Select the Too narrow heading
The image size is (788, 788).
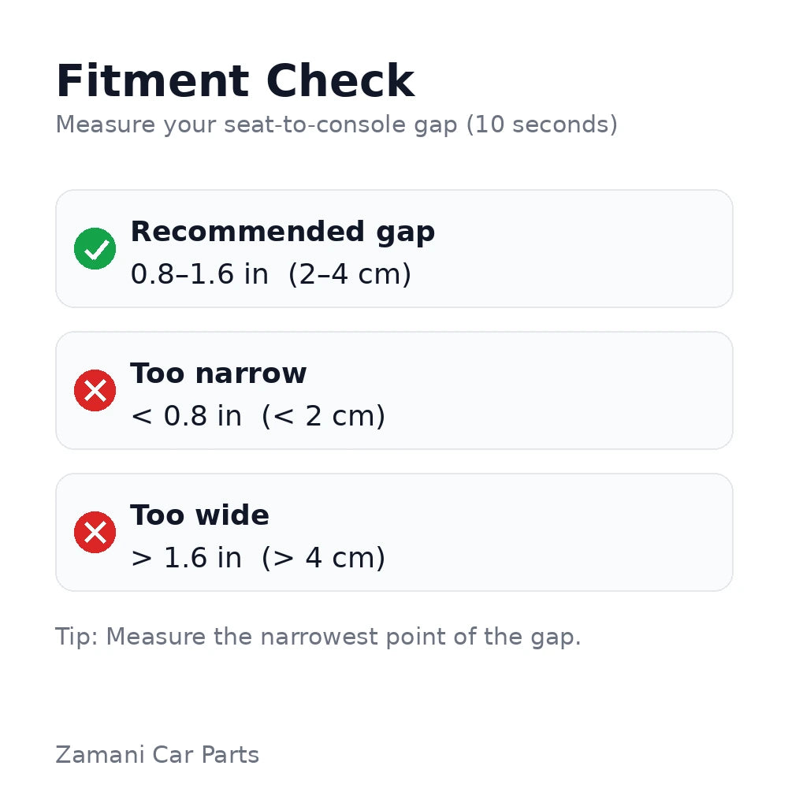click(218, 374)
